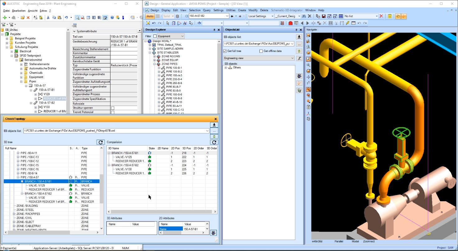458x251 pixels.
Task: Click browse button beside CheckTopology EB objects list
Action: pyautogui.click(x=214, y=131)
